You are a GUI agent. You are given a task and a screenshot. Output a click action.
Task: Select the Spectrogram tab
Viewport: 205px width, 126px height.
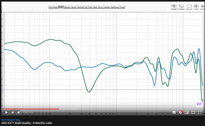(115, 7)
